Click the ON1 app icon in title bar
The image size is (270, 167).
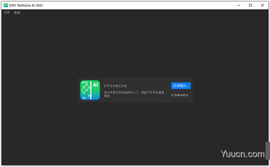pyautogui.click(x=5, y=5)
